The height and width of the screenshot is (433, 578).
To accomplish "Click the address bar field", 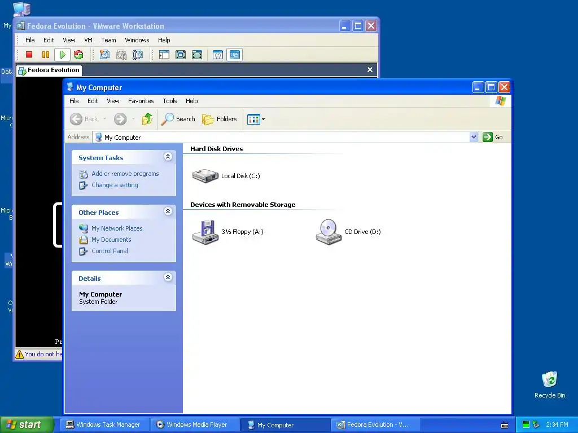I will (282, 138).
